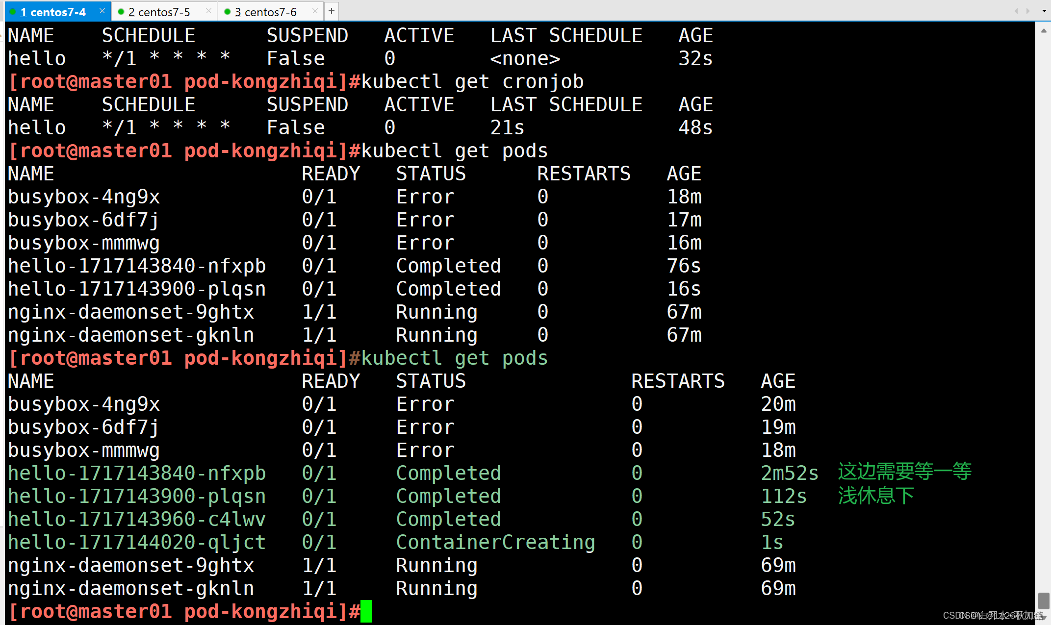Click the green status dot on centos7-6 tab
The width and height of the screenshot is (1051, 625).
[227, 12]
